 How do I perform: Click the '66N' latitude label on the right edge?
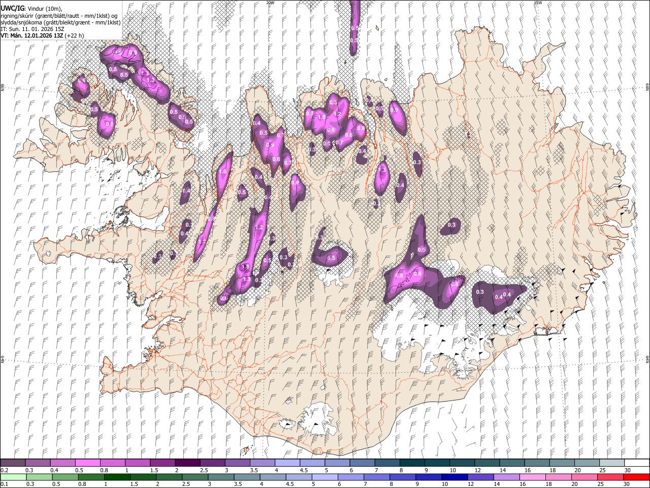647,88
